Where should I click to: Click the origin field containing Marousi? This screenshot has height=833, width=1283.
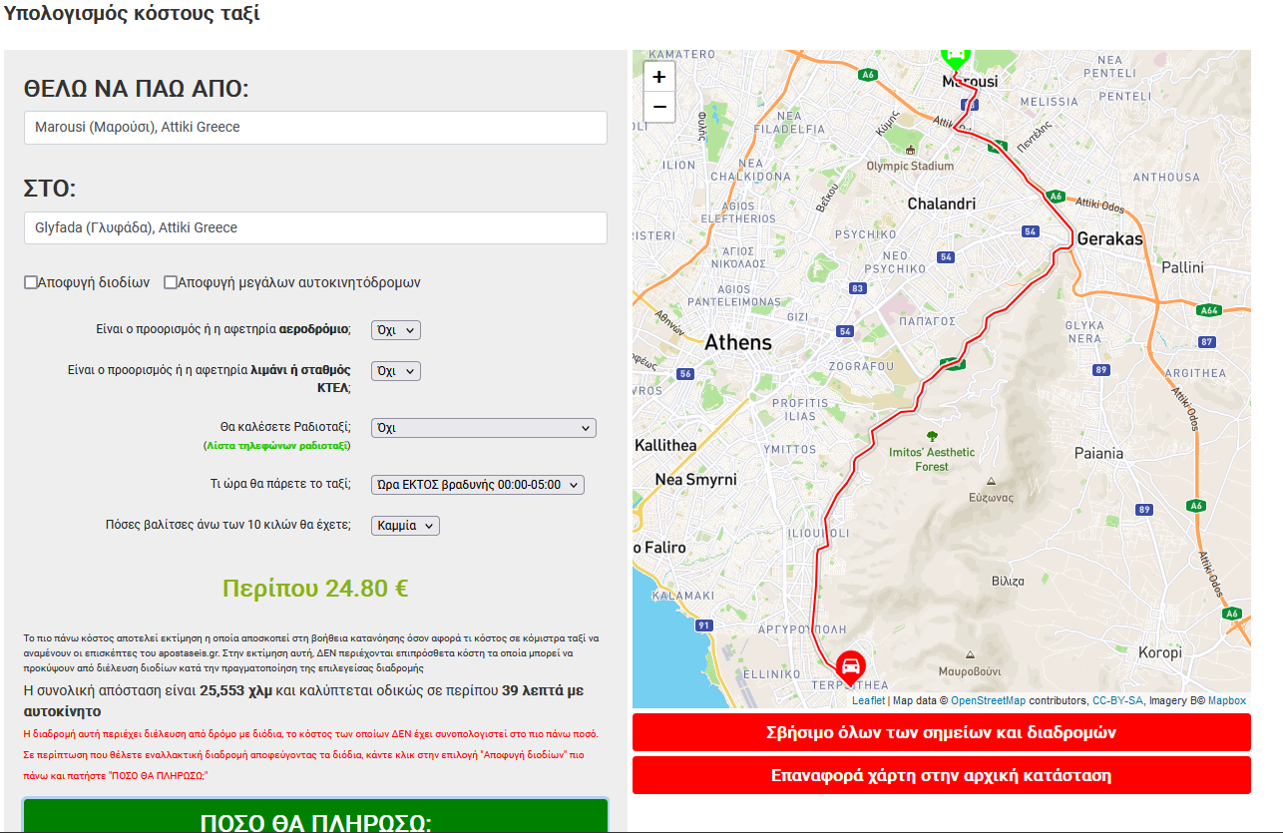click(x=315, y=128)
